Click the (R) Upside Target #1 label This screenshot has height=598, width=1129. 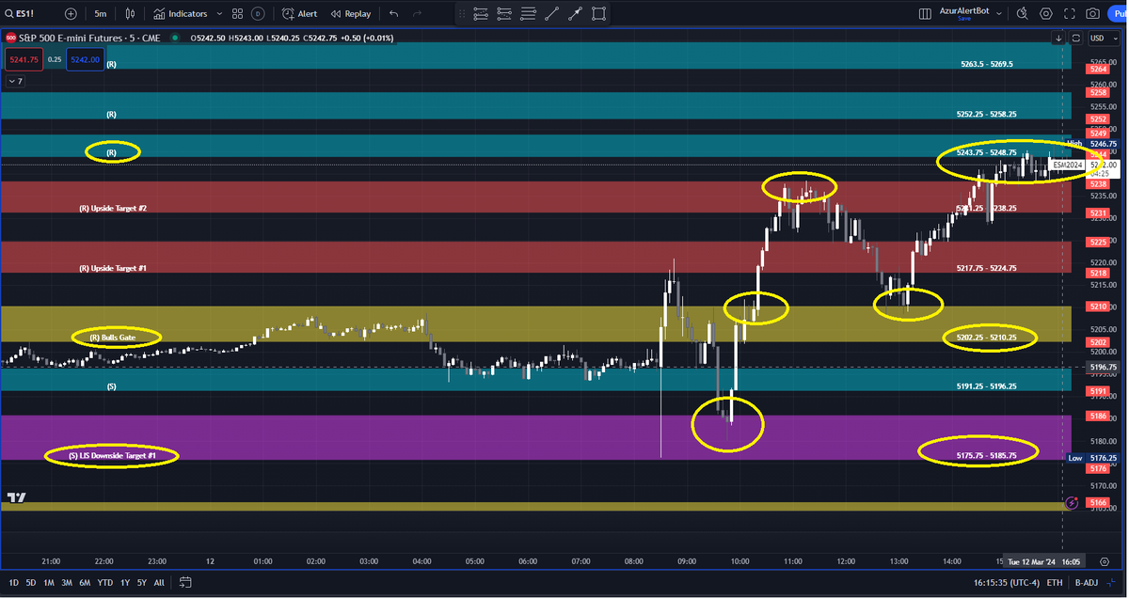[x=113, y=268]
